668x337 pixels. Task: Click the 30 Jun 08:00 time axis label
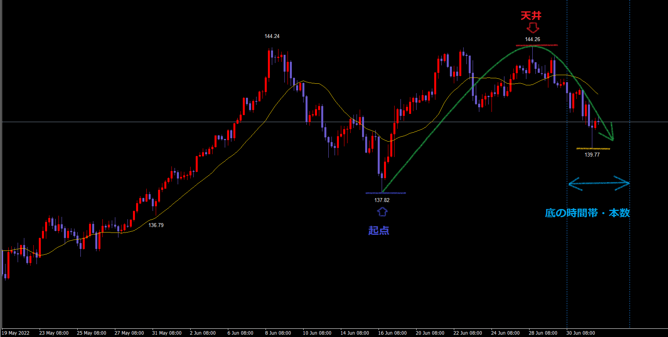[x=581, y=333]
